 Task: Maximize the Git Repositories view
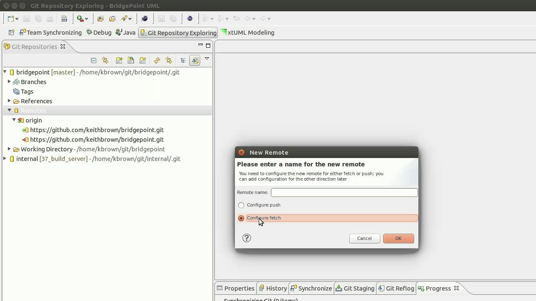click(x=208, y=46)
